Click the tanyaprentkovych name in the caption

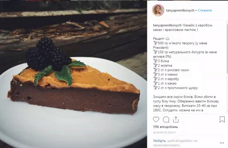pos(167,25)
